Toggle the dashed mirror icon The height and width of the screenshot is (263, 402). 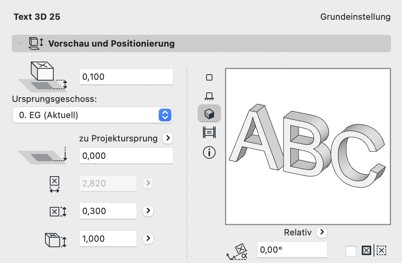click(x=382, y=250)
